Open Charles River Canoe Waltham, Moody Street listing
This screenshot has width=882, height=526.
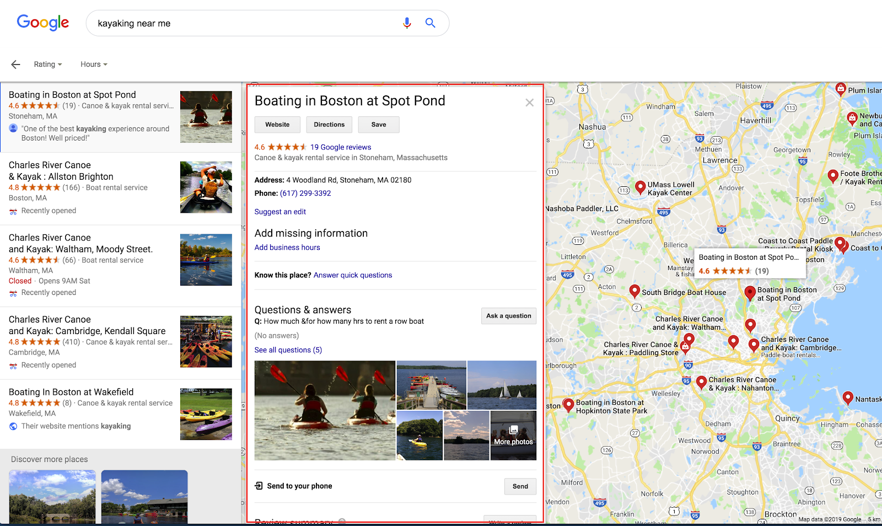click(121, 266)
